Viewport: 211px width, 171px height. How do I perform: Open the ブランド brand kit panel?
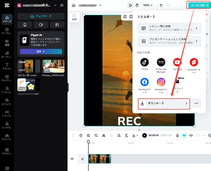7,137
